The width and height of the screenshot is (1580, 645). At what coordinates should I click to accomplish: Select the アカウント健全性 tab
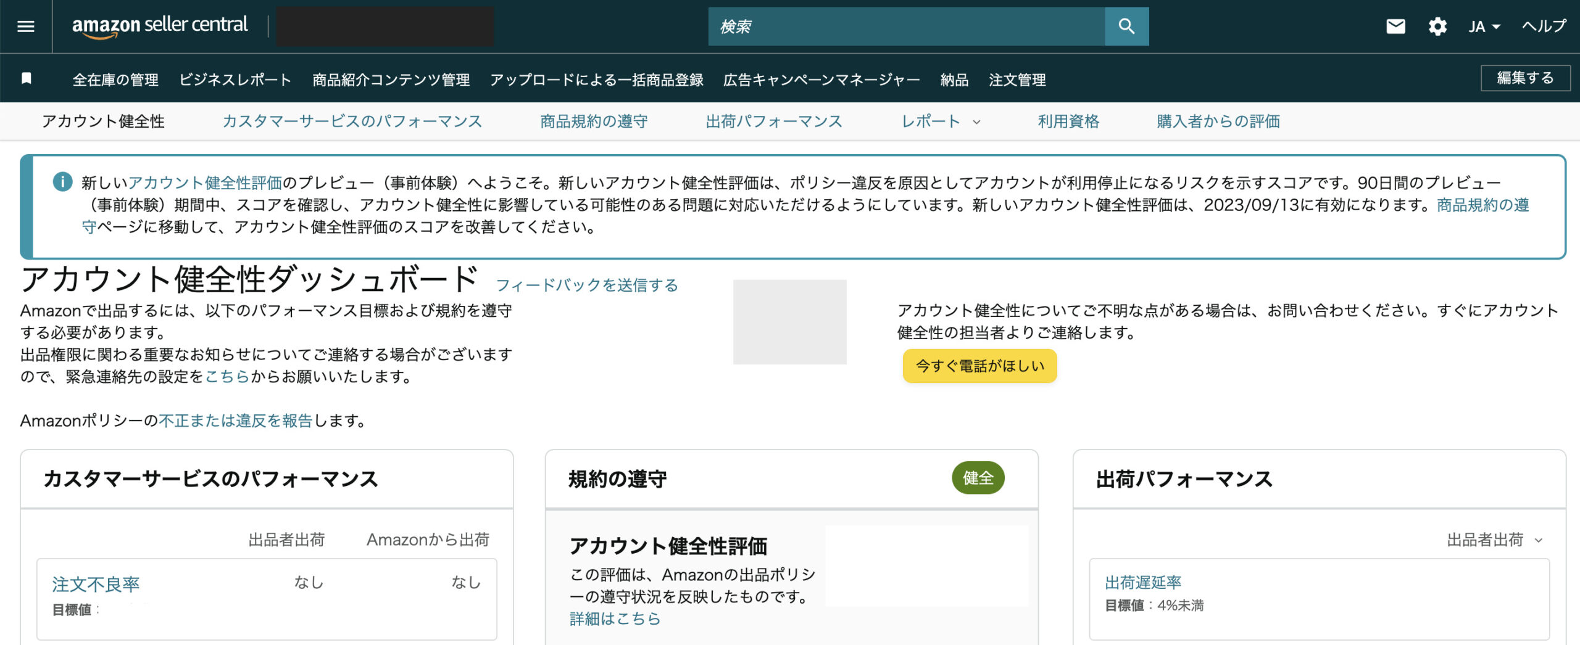point(103,121)
